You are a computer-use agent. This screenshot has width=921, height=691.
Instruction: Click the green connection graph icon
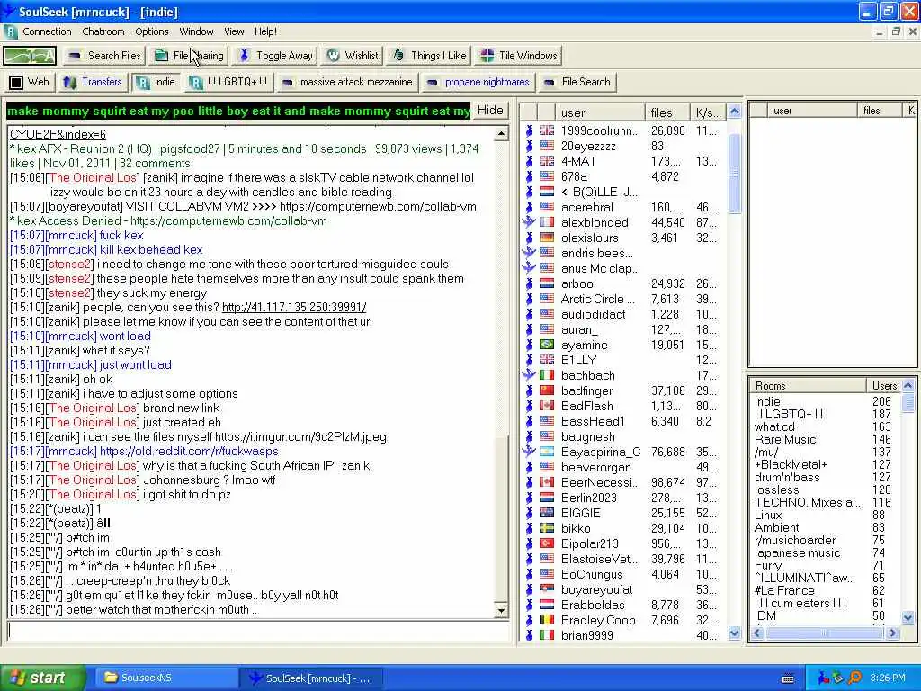pyautogui.click(x=30, y=56)
